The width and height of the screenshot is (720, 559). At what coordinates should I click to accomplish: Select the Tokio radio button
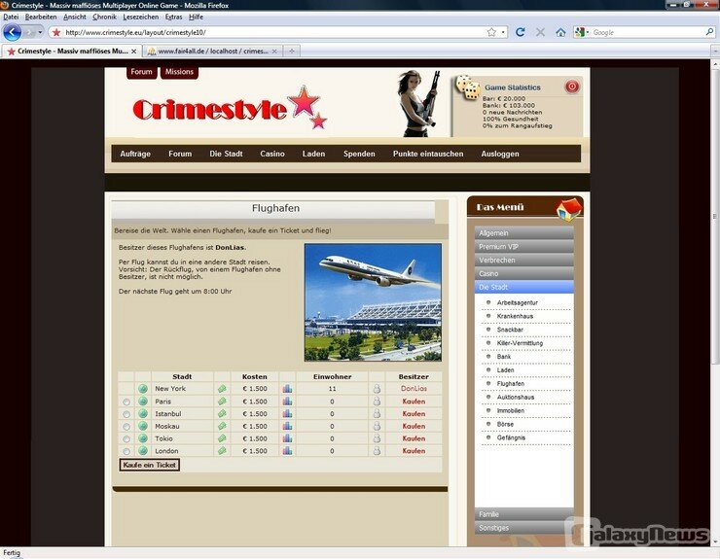[126, 439]
